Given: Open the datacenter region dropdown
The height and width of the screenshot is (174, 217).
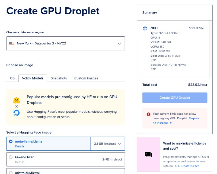Looking at the screenshot, I should tap(66, 43).
